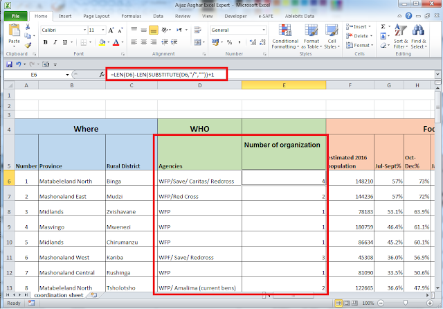Click the AutoSum sigma icon
The width and height of the screenshot is (443, 309).
point(383,26)
